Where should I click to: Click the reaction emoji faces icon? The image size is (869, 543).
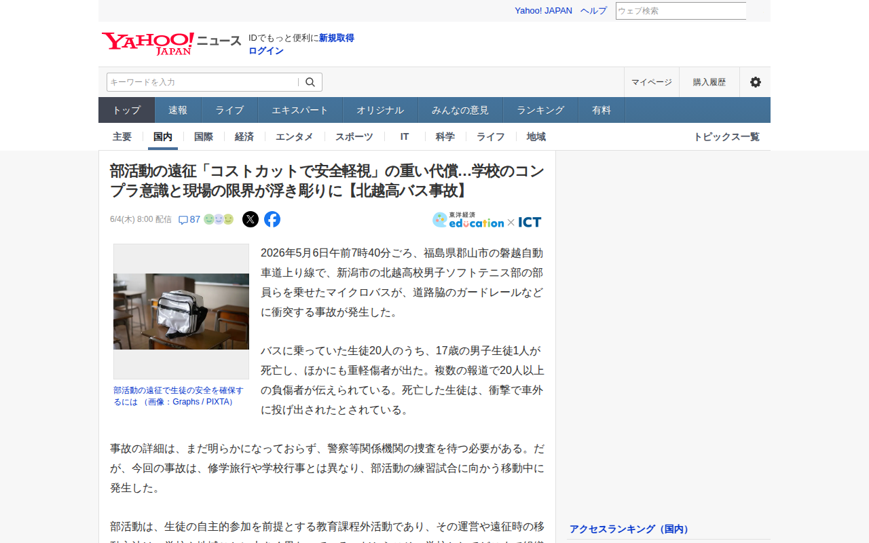[x=219, y=219]
